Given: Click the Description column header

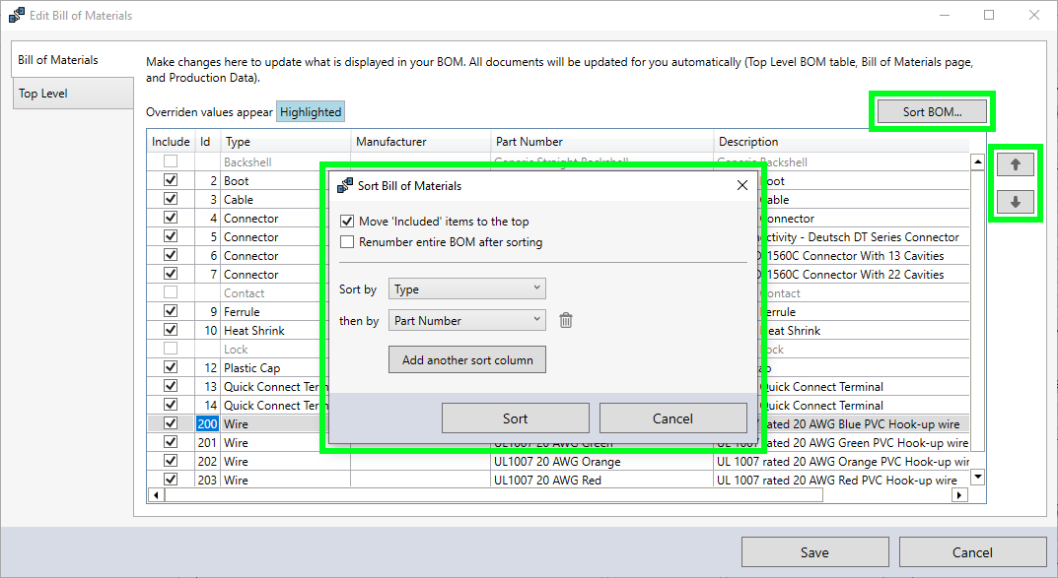Looking at the screenshot, I should coord(841,142).
